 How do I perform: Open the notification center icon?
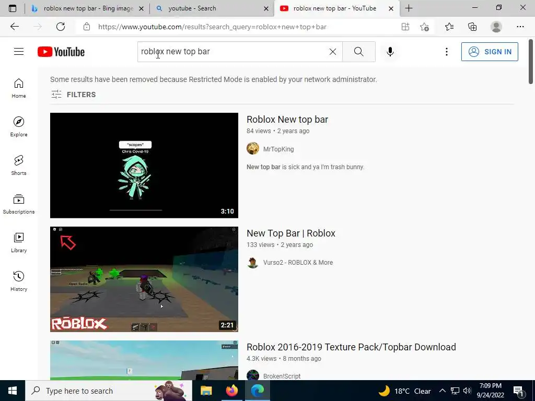(x=519, y=391)
